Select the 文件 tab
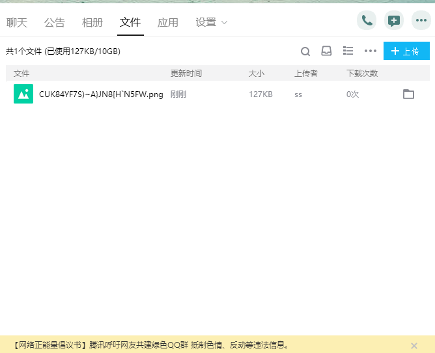 pyautogui.click(x=130, y=22)
